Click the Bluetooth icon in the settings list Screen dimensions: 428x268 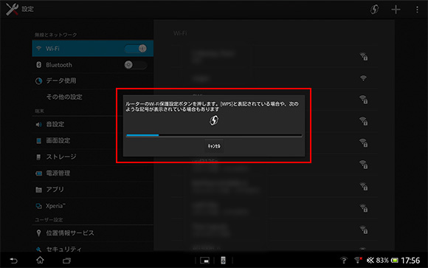tap(39, 65)
